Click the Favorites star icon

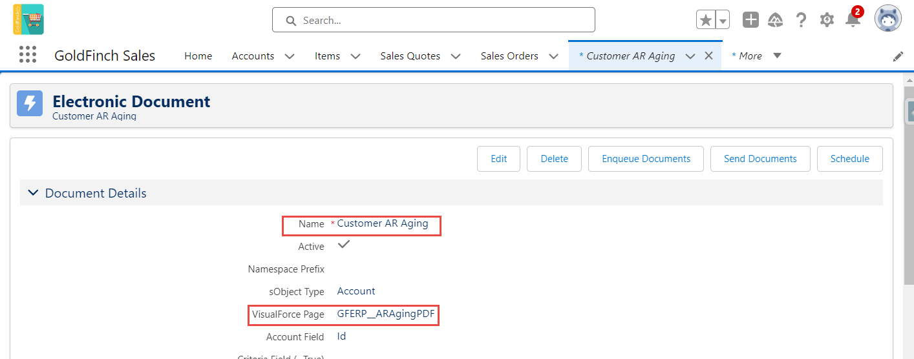click(706, 20)
